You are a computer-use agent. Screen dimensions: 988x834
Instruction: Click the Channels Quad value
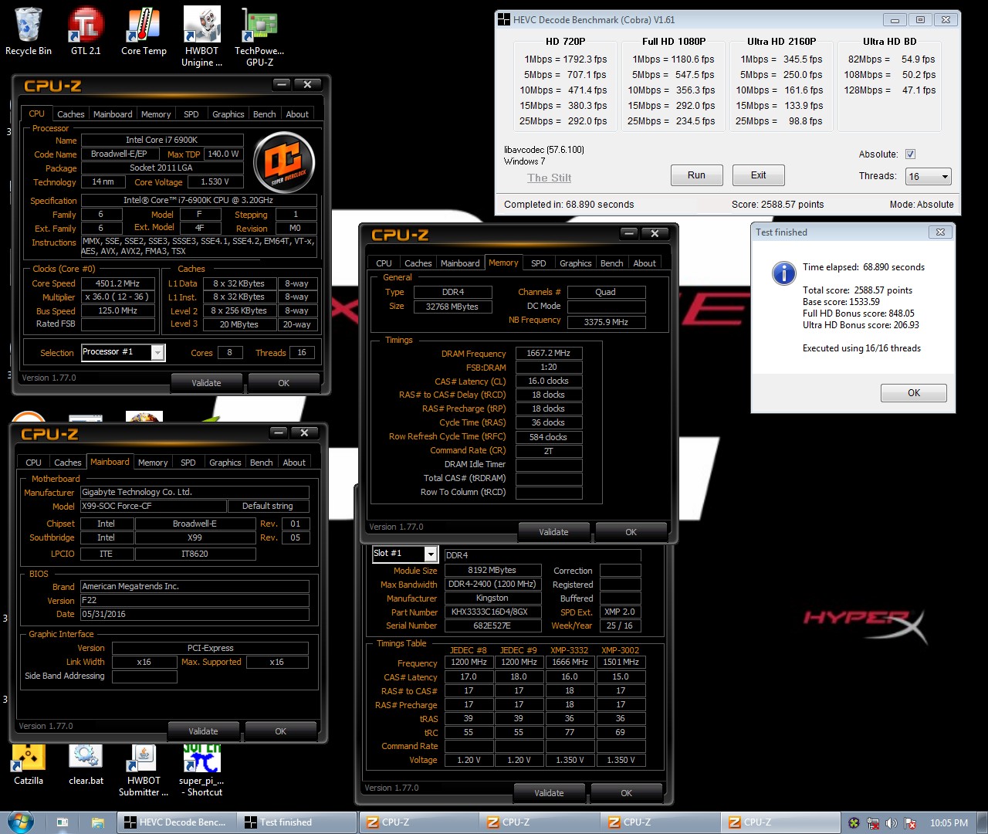click(x=606, y=292)
